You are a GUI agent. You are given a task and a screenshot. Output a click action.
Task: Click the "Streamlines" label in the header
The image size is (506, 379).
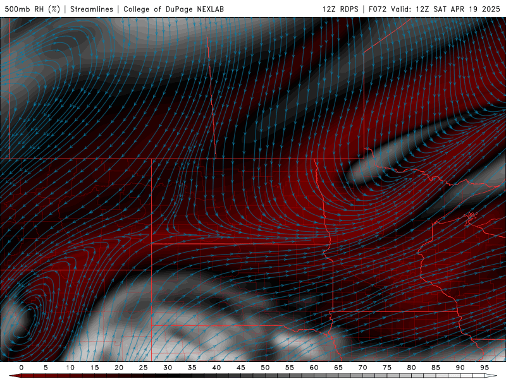point(92,9)
